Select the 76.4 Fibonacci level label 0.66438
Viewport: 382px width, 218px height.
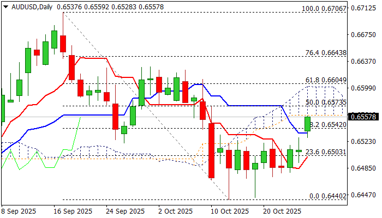[326, 53]
